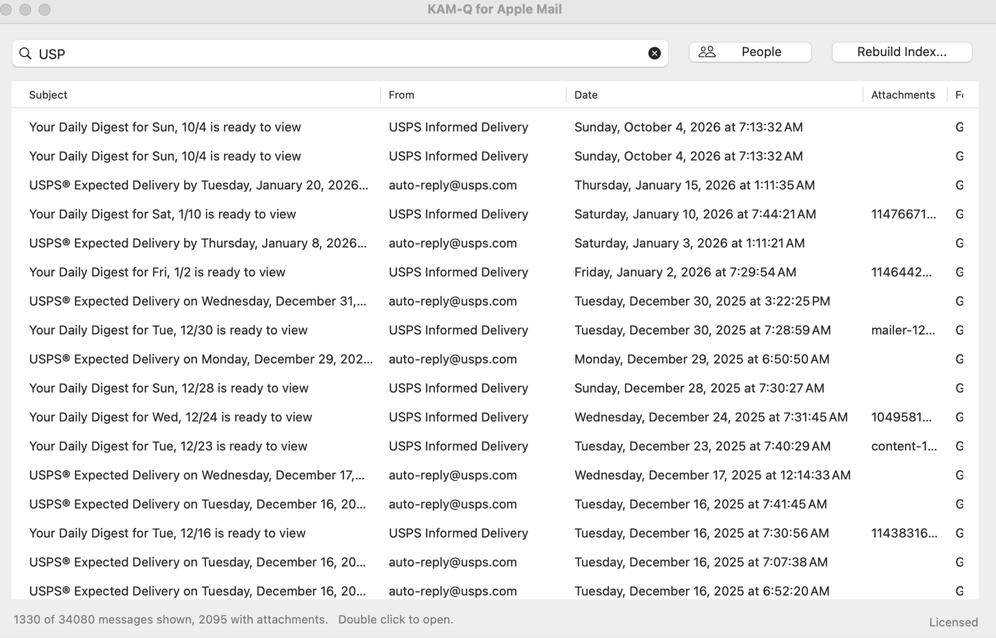This screenshot has height=638, width=996.
Task: Click content-1... attachment cell
Action: 904,446
